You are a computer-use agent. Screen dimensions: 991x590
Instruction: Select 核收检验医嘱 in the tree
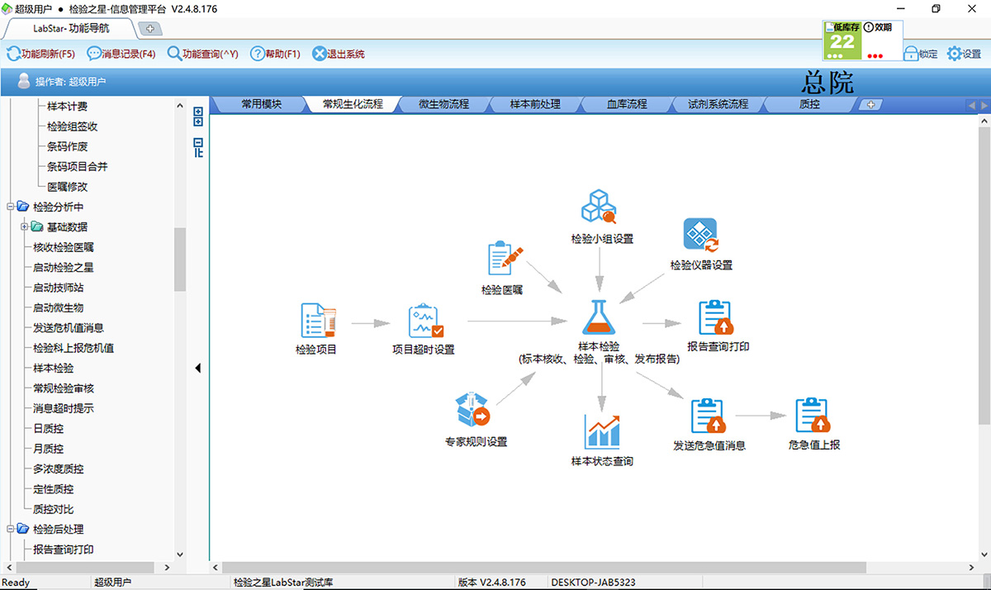click(64, 247)
